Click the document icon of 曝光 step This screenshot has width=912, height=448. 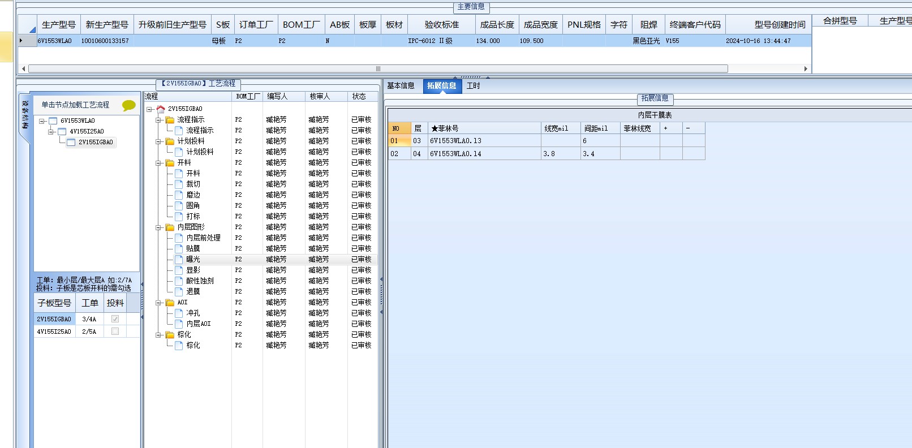[x=179, y=259]
